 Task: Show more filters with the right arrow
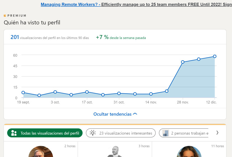[x=217, y=133]
